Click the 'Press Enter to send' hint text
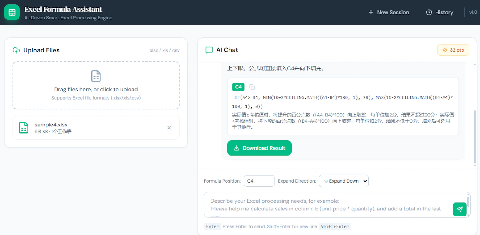 point(270,227)
